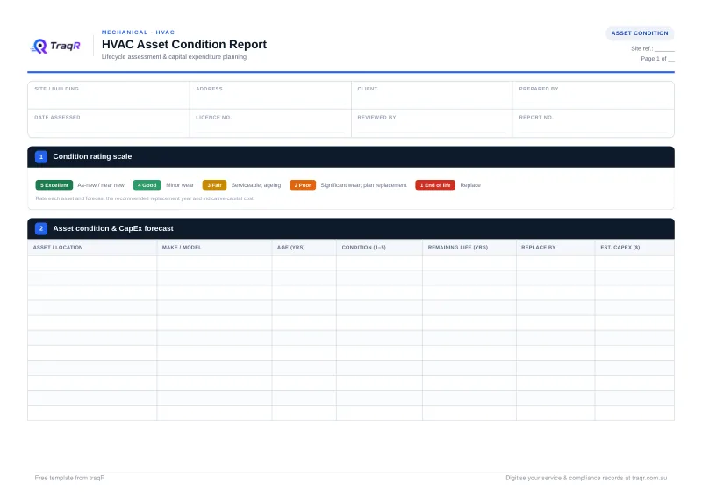702x497 pixels.
Task: Select the HVAC Asset Condition Report title
Action: tap(184, 45)
